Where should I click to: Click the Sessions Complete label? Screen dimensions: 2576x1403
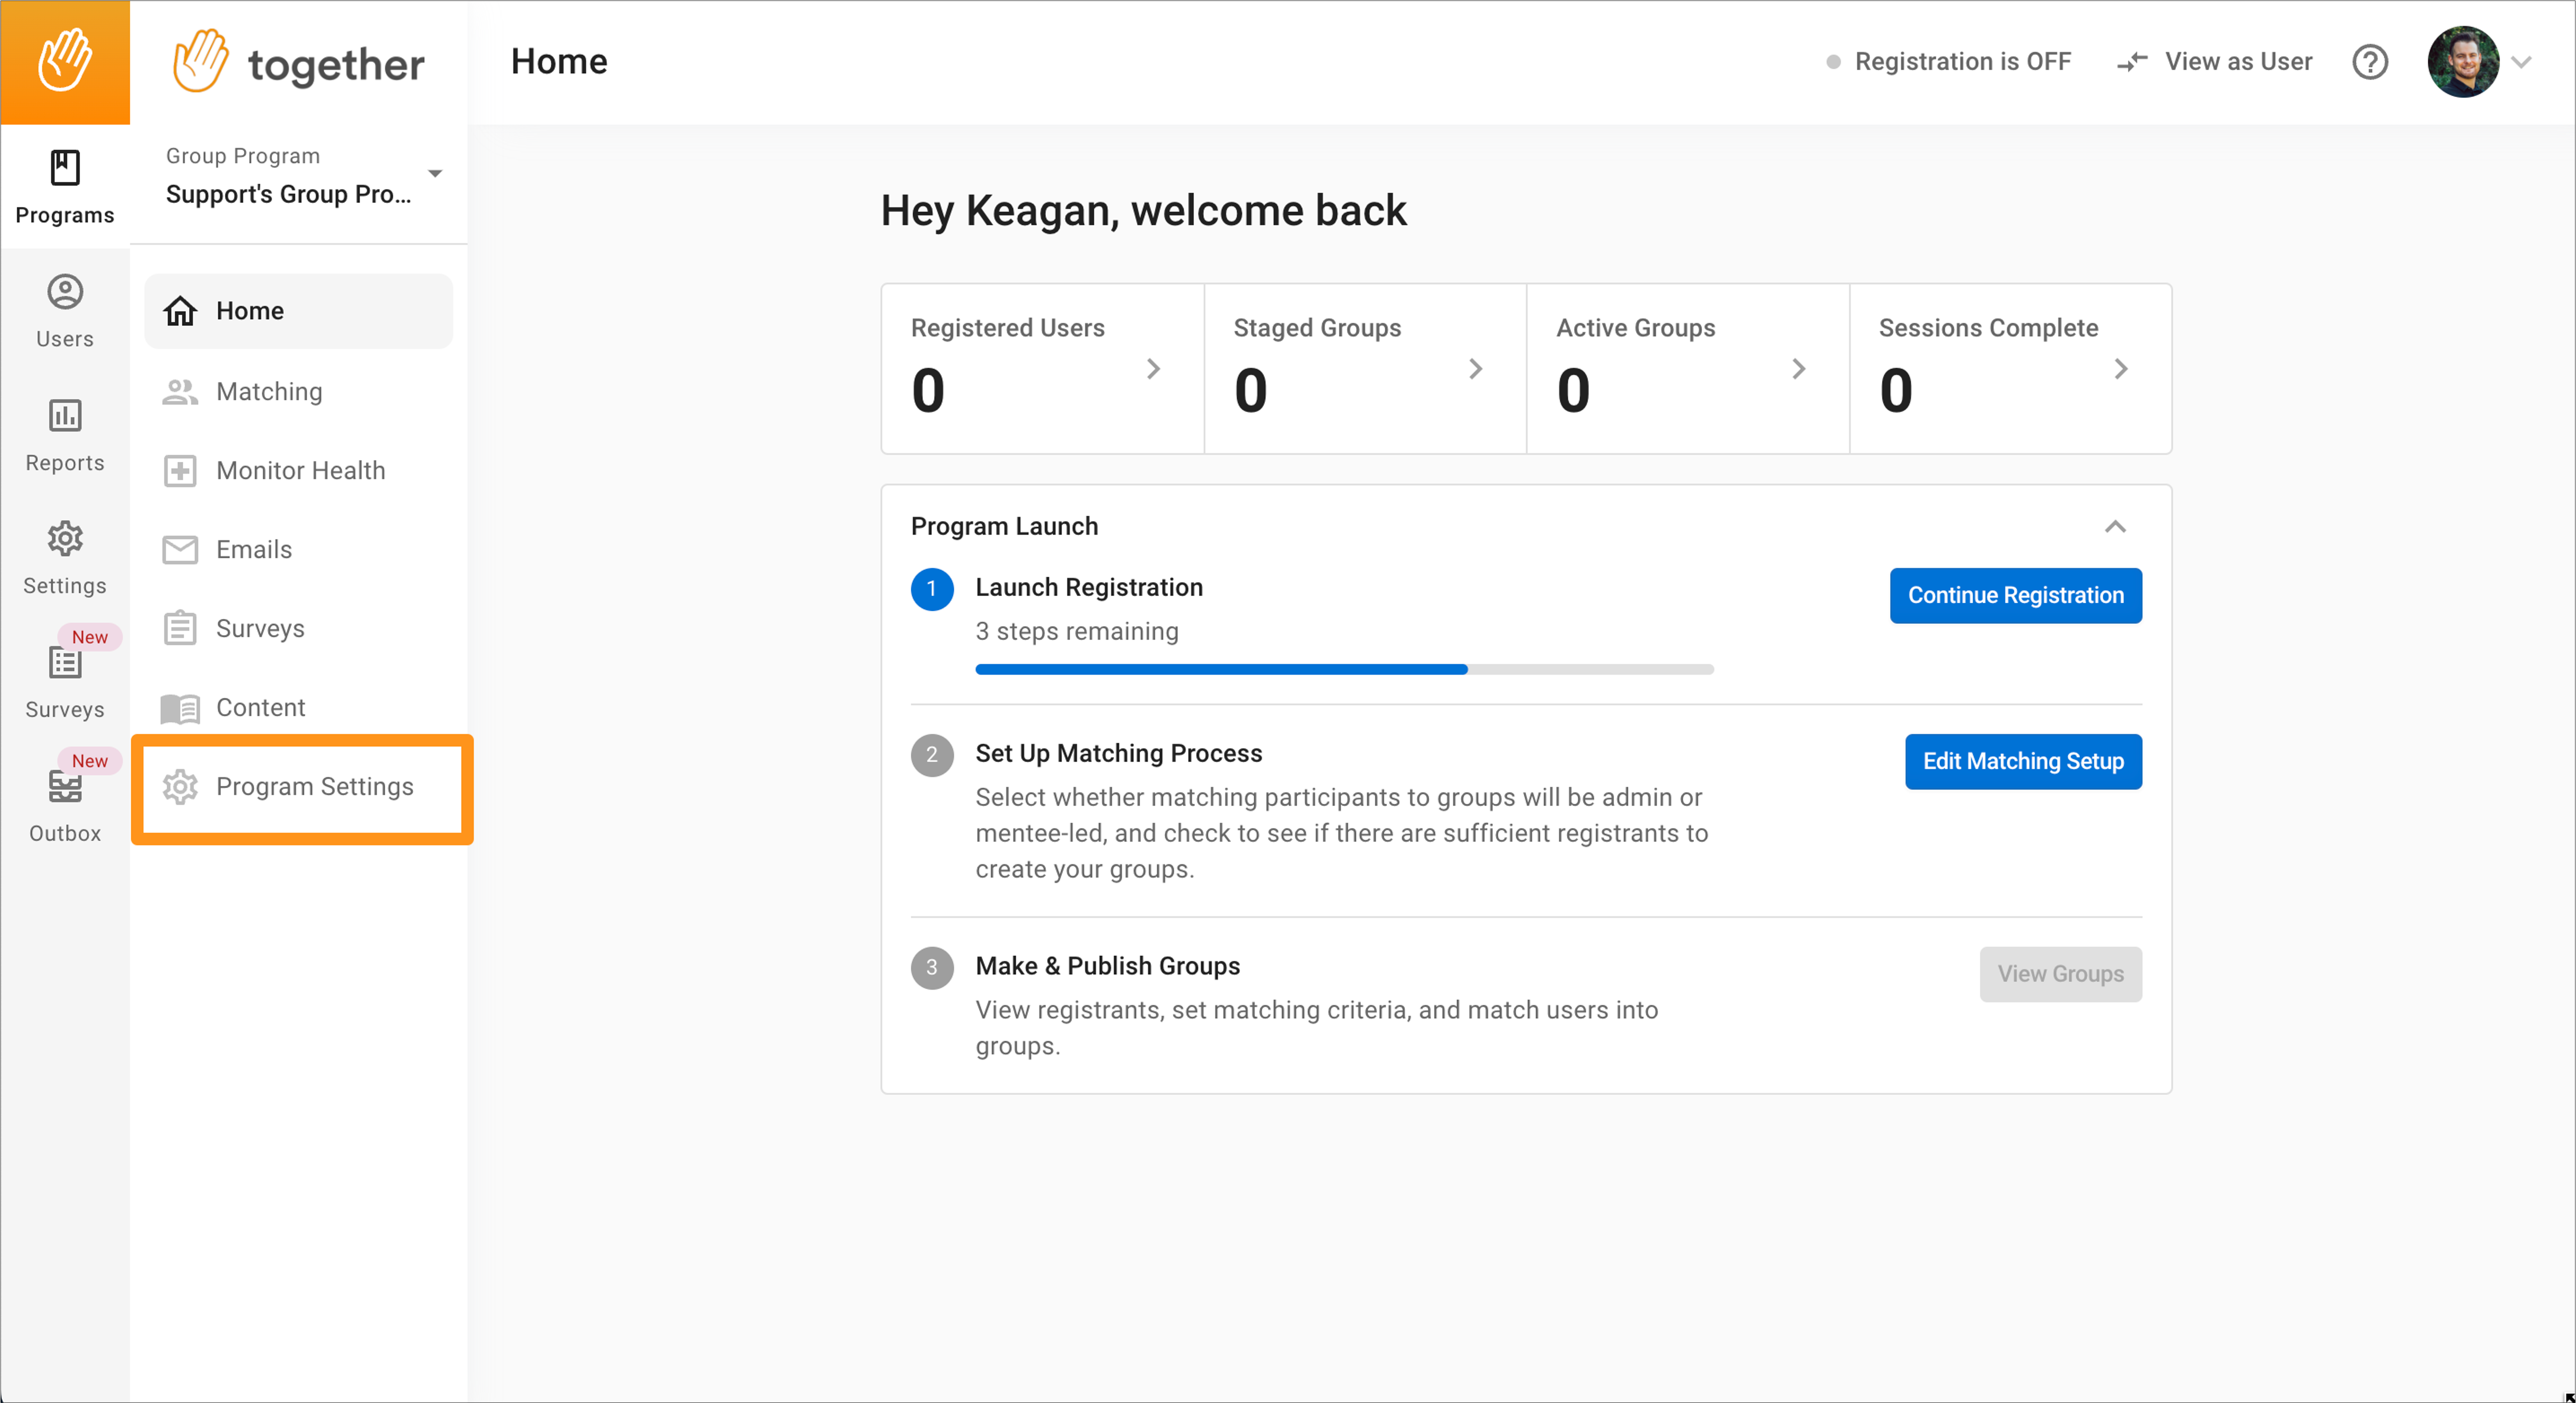pyautogui.click(x=1988, y=328)
